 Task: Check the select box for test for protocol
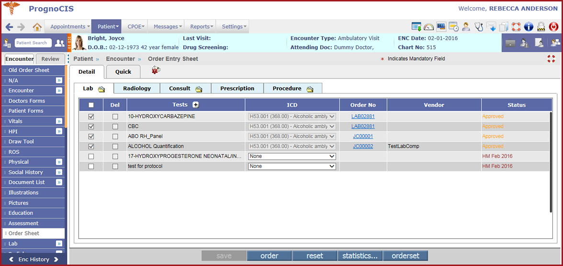coord(91,166)
